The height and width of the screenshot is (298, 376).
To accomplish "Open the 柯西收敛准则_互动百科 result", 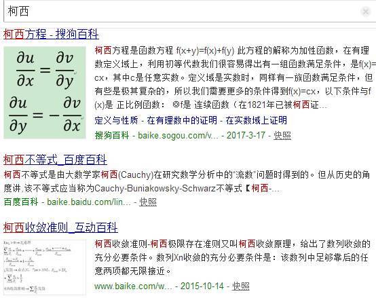I will click(x=60, y=227).
